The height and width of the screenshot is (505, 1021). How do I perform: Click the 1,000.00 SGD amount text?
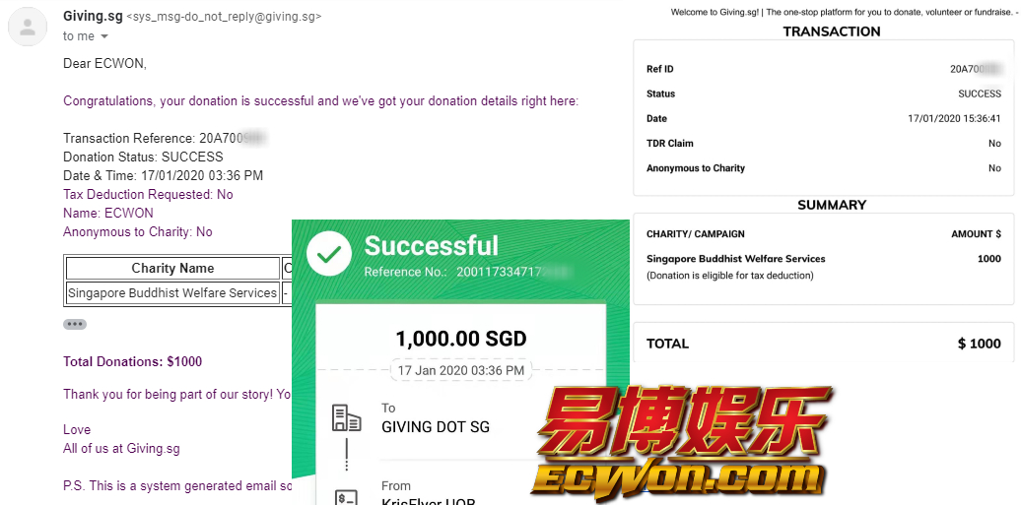pos(461,339)
